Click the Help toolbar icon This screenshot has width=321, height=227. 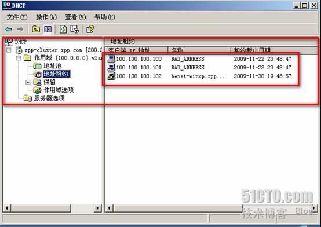90,29
